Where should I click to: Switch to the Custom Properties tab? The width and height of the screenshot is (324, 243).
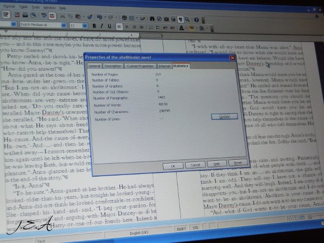click(140, 66)
